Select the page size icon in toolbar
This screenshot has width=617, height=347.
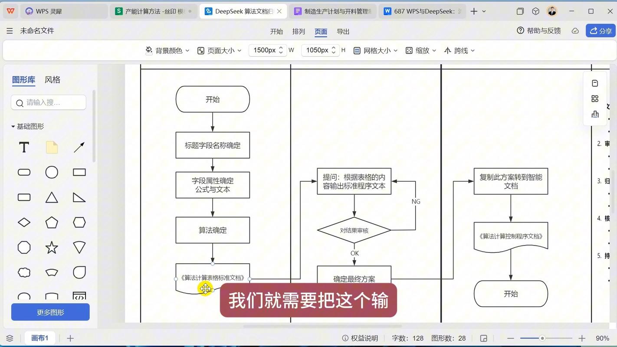point(200,50)
